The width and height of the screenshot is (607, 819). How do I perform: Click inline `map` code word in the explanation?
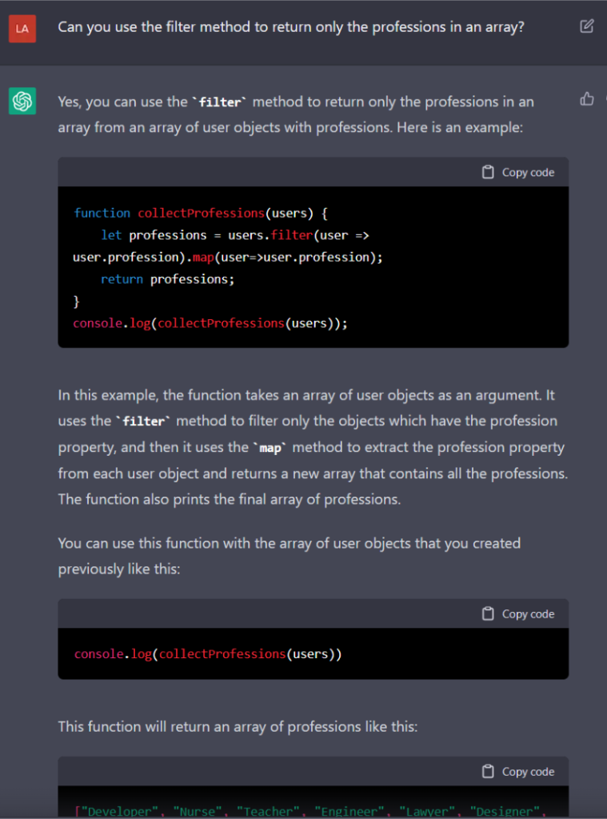270,448
